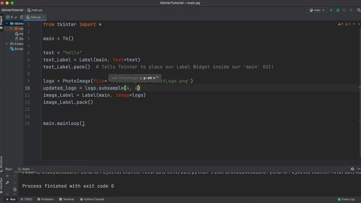
Task: Toggle the Project tool window side tab
Action: point(1,23)
